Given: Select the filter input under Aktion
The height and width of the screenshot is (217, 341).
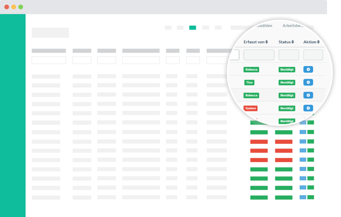Looking at the screenshot, I should pyautogui.click(x=313, y=55).
